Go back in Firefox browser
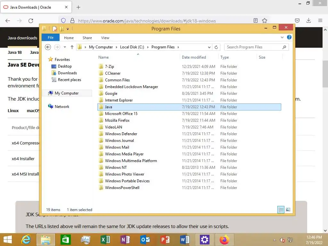 tap(8, 21)
